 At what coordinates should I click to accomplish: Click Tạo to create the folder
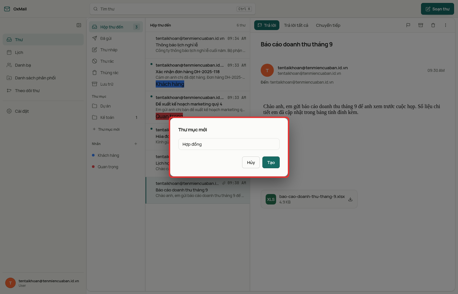[x=271, y=162]
